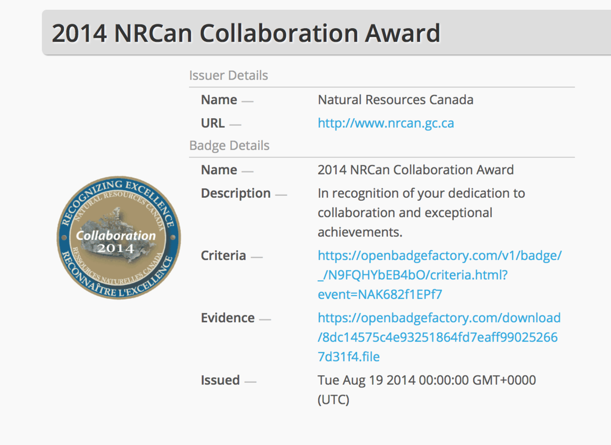Click the Collaboration 2014 badge image

(x=119, y=237)
